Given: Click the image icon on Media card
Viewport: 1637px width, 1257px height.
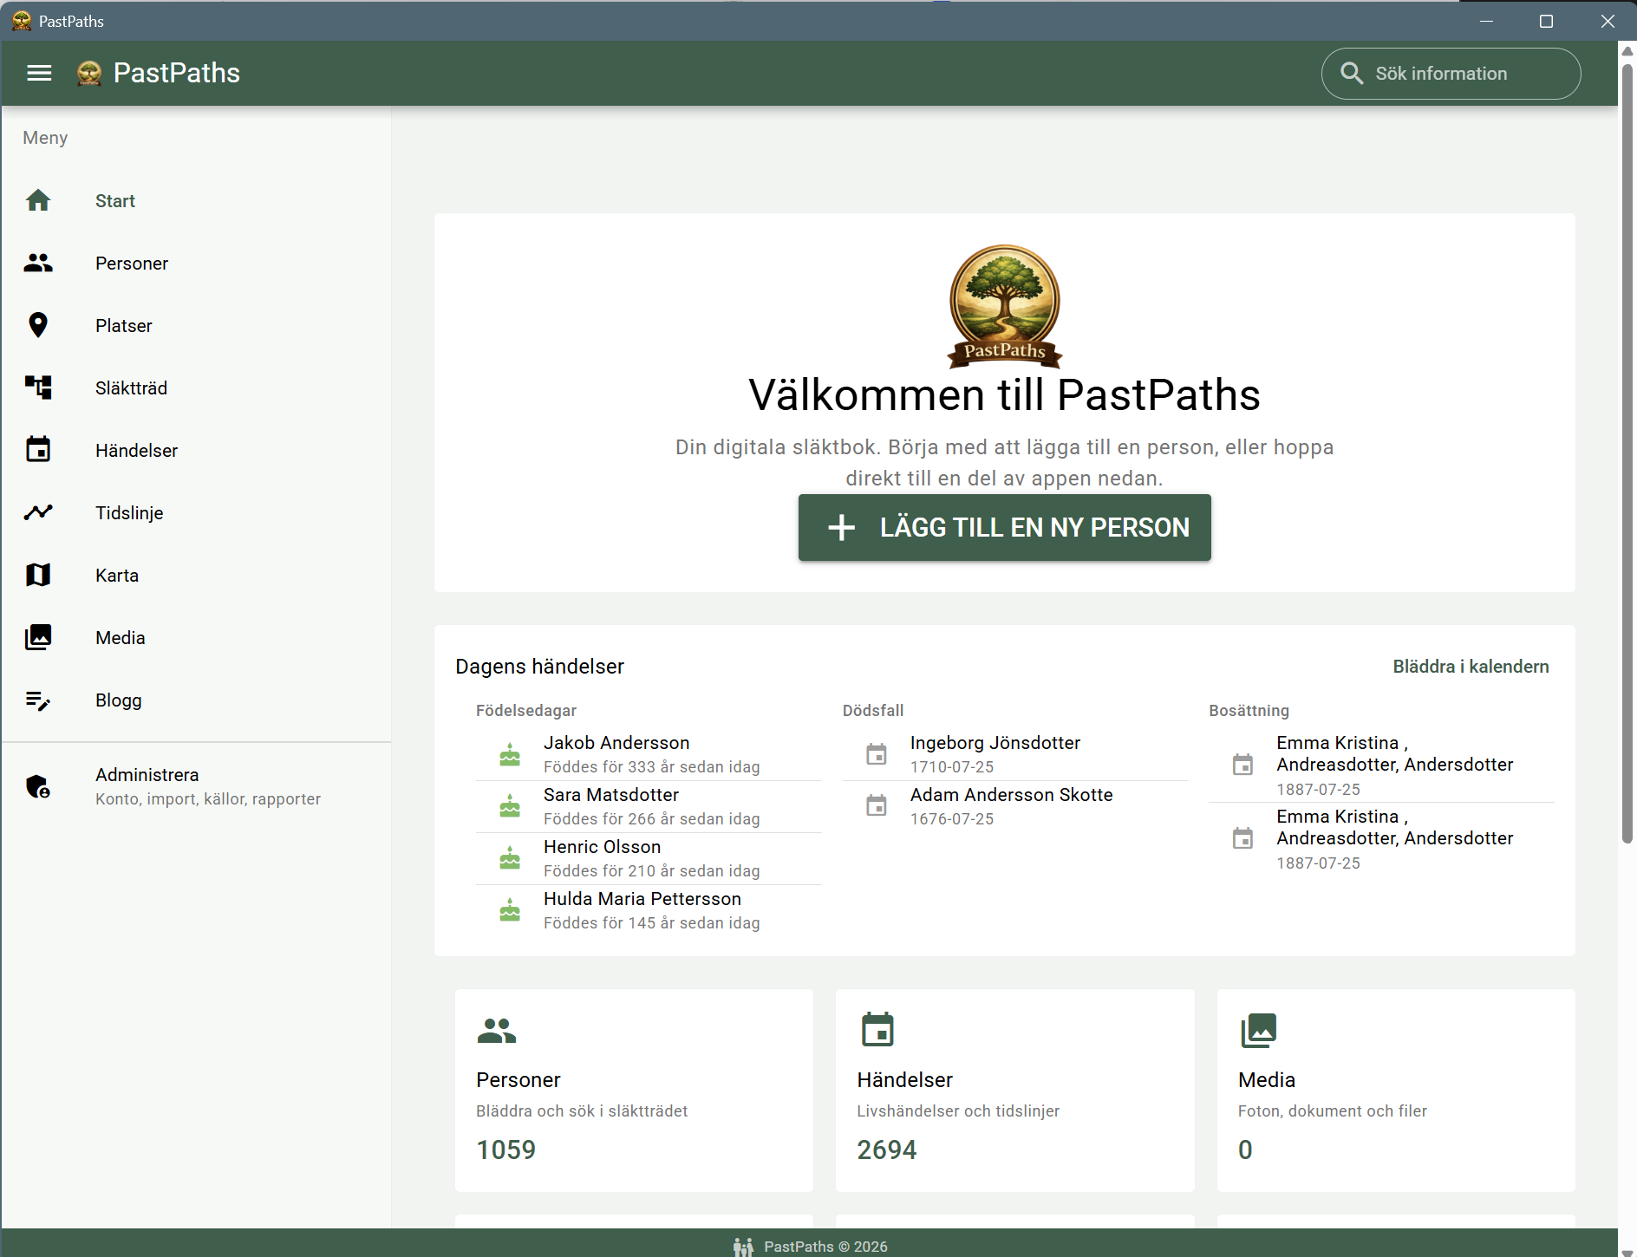Looking at the screenshot, I should [1259, 1031].
